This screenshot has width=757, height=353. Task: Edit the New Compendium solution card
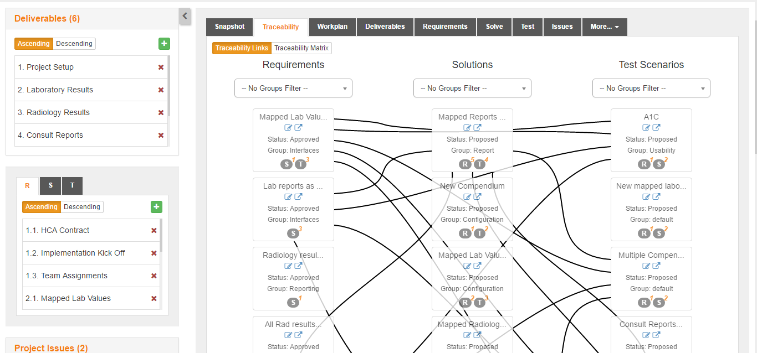tap(467, 197)
